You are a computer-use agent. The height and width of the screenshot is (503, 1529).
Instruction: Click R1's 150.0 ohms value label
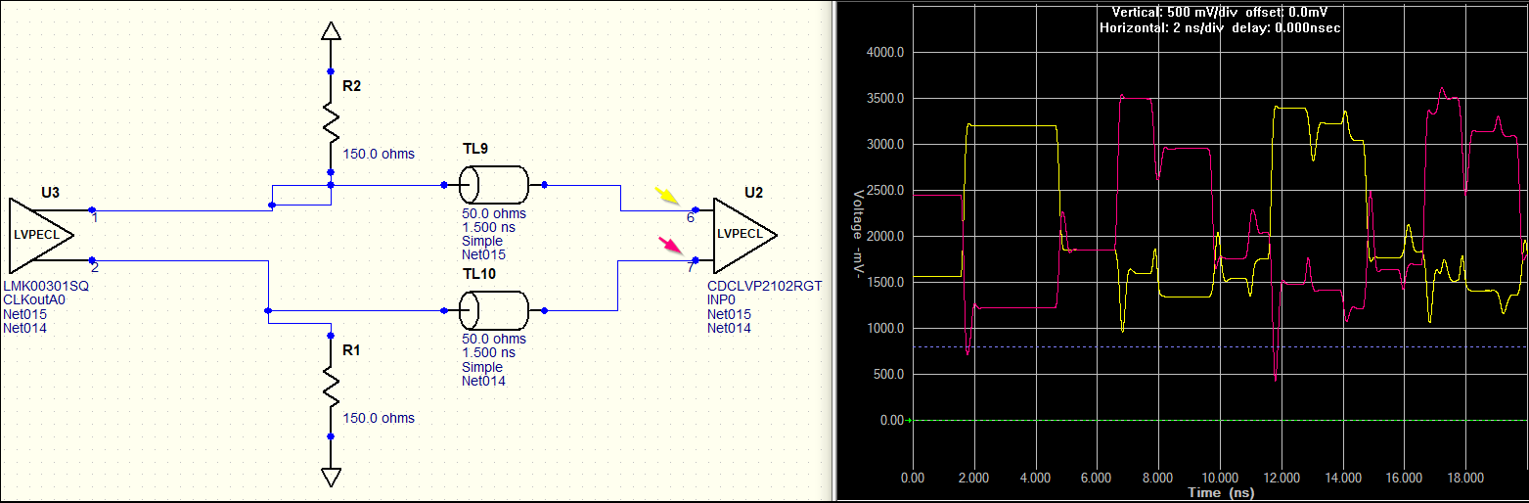pos(379,419)
